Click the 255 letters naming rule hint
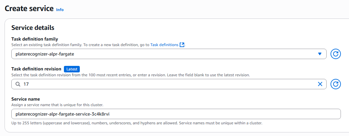The width and height of the screenshot is (349, 136). tap(137, 123)
